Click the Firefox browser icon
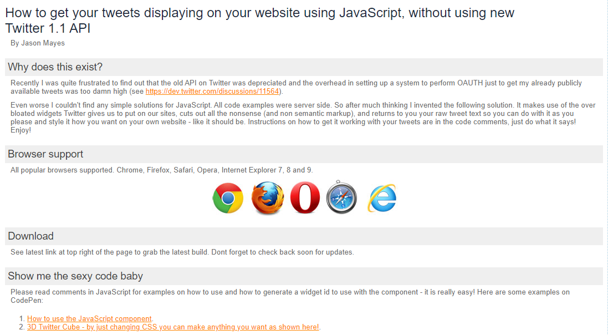 point(268,198)
